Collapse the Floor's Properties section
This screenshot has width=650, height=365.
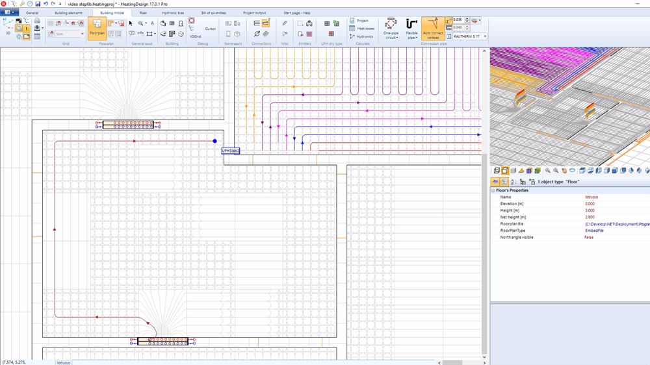(x=493, y=190)
